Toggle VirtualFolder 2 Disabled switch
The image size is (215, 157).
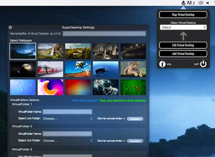coord(135,141)
